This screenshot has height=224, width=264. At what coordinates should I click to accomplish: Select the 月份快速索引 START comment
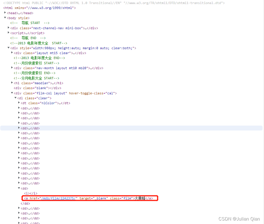36,63
